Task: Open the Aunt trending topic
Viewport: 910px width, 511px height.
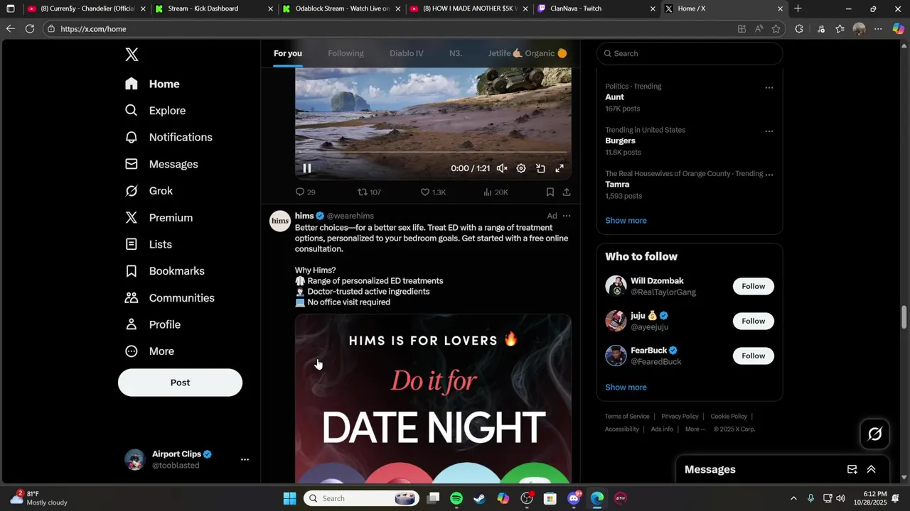Action: [x=615, y=97]
